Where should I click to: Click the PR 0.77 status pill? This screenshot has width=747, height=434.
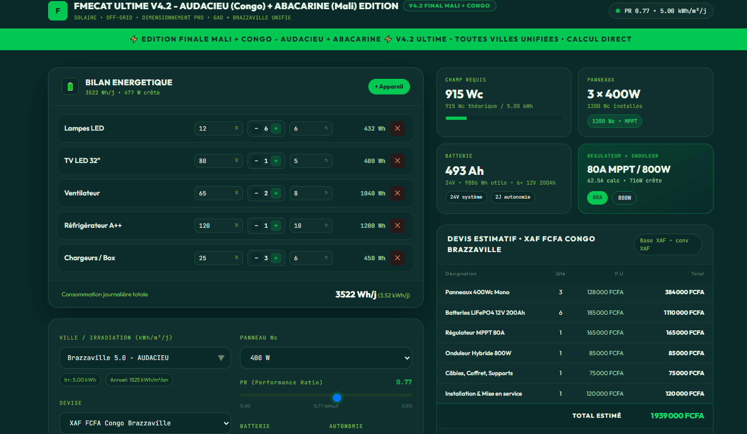pyautogui.click(x=661, y=11)
